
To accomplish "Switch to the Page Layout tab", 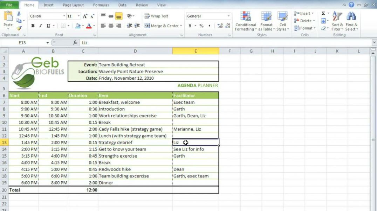I will (73, 5).
